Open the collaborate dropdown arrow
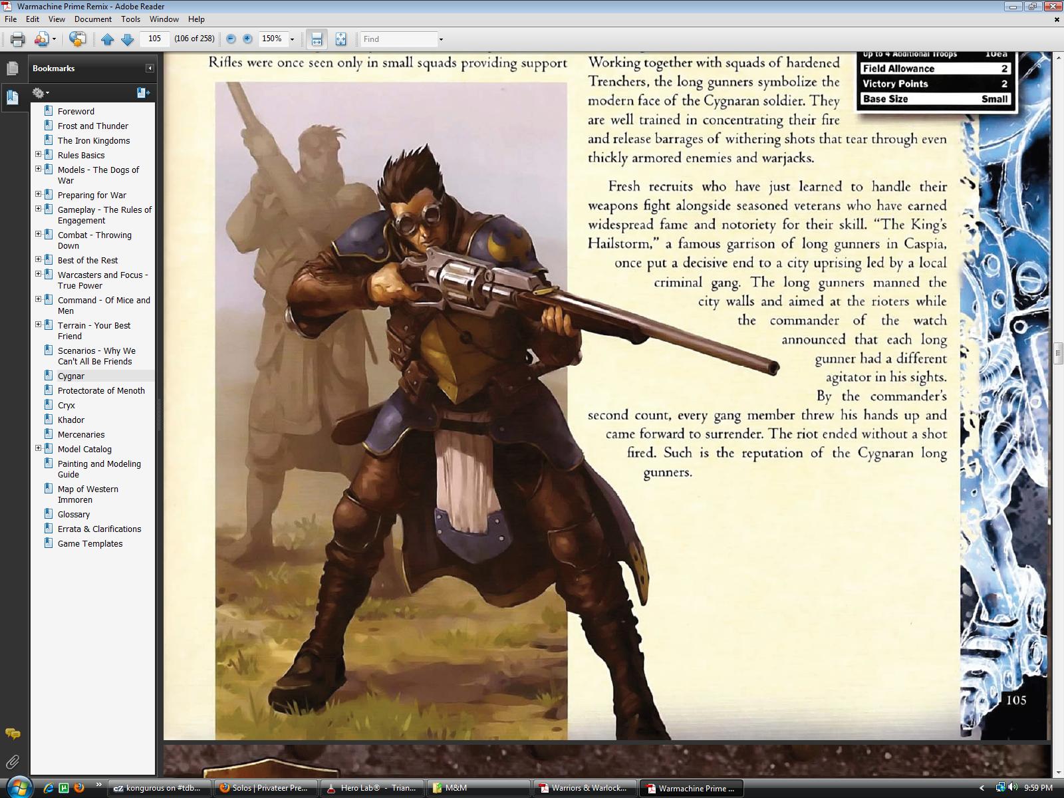Screen dimensions: 1064x798 pyautogui.click(x=54, y=39)
